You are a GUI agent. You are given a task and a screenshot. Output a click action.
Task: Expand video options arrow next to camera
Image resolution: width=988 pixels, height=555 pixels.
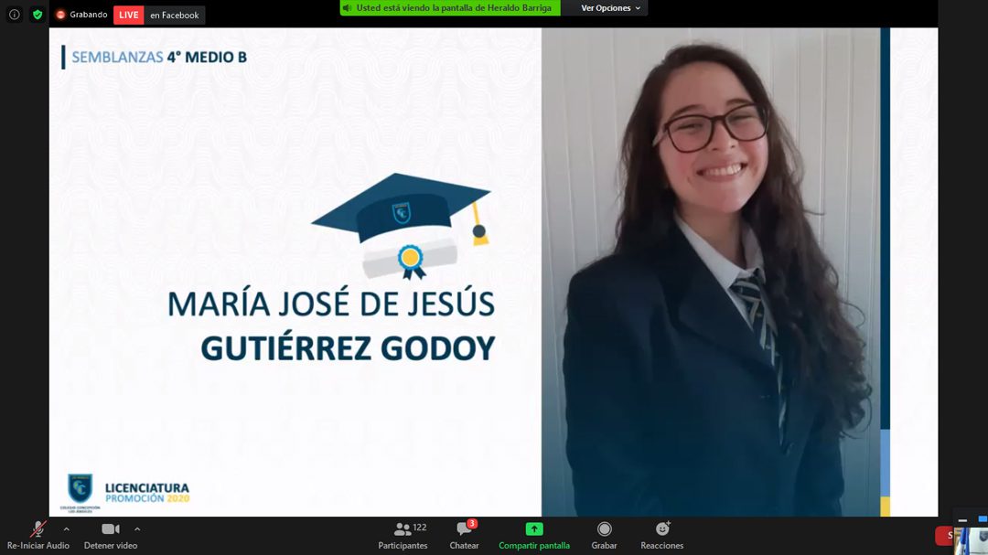[137, 529]
